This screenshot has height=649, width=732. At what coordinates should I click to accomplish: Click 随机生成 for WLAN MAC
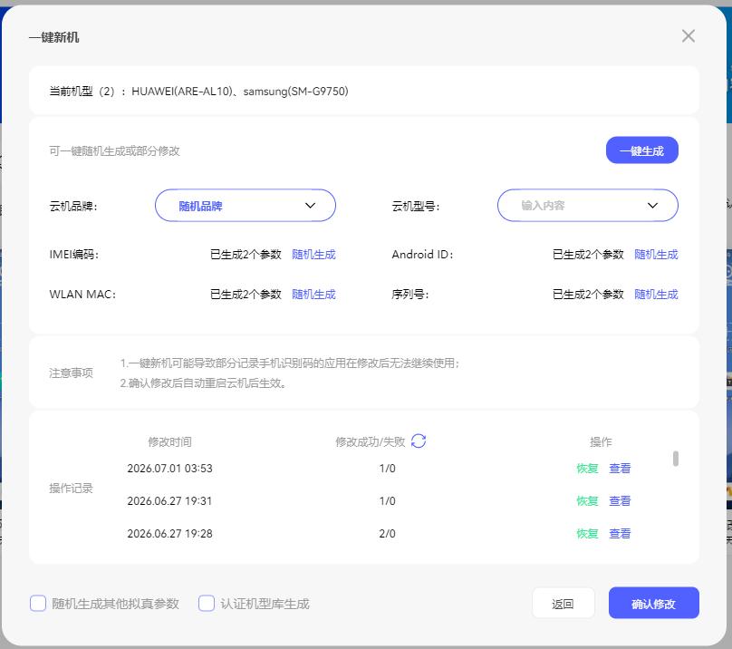tap(313, 295)
